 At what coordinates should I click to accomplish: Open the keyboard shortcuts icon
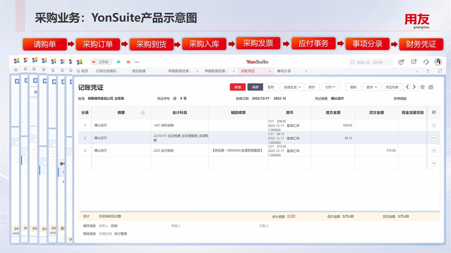(x=431, y=87)
